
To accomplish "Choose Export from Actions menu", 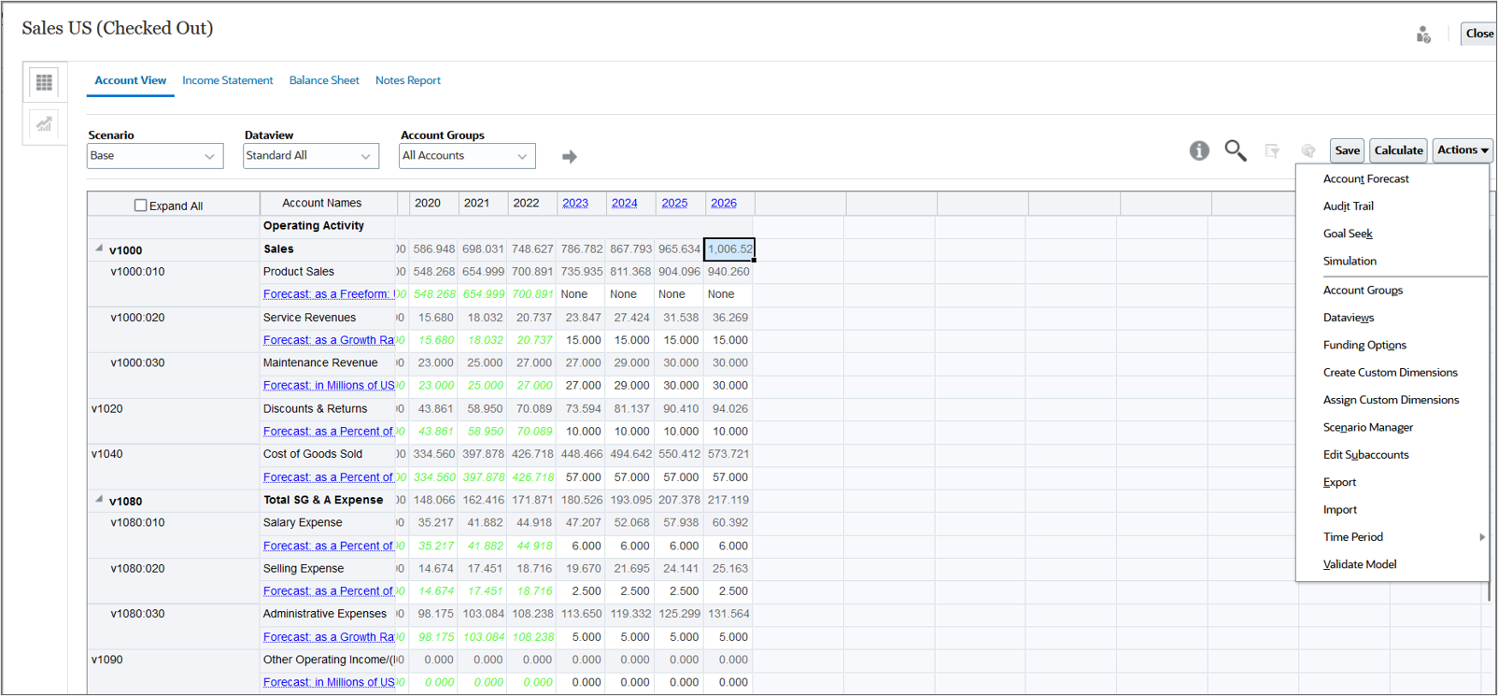I will 1339,482.
